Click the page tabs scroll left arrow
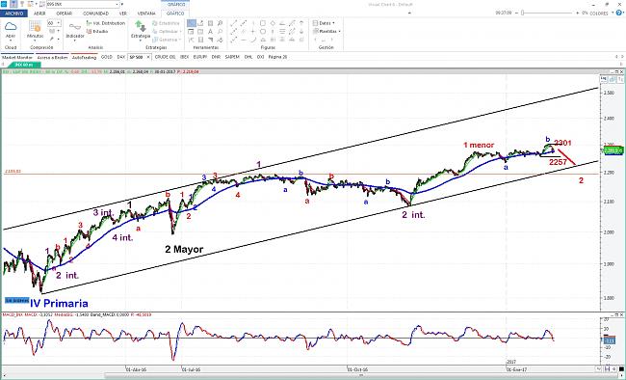The width and height of the screenshot is (626, 380). click(616, 57)
